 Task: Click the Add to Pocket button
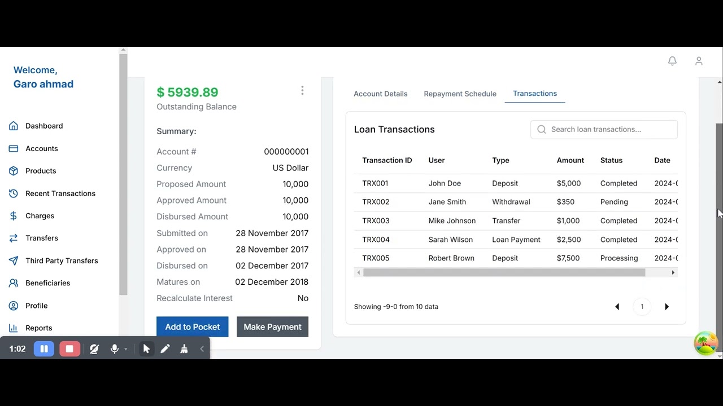(193, 326)
